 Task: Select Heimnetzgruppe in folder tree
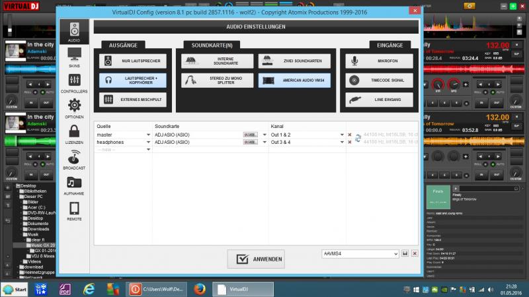pos(39,272)
